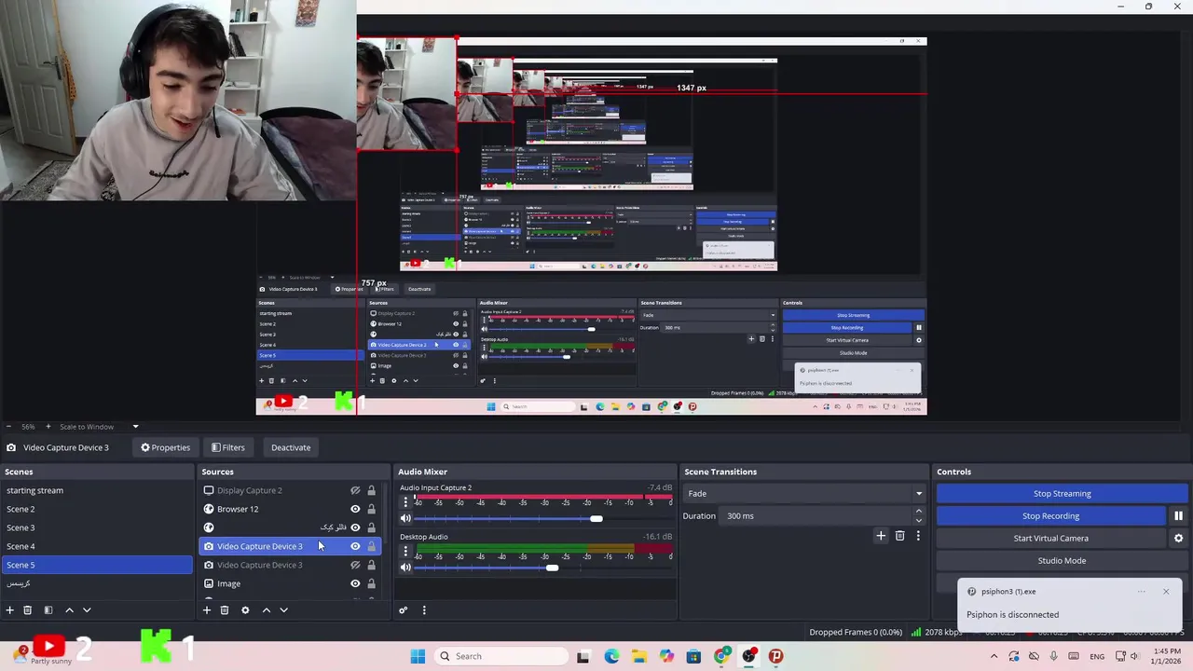Select Scene 2 in Scenes list
This screenshot has width=1193, height=671.
tap(97, 509)
